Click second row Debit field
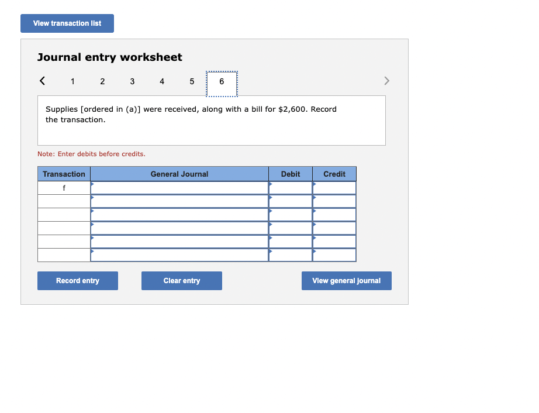Screen dimensions: 539x413 point(291,201)
